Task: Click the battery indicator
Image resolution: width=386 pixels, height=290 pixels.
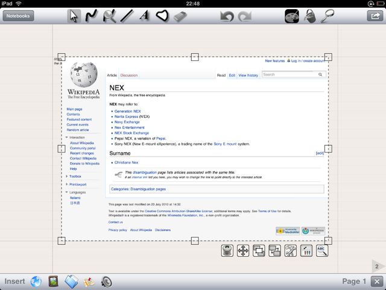Action: [381, 4]
